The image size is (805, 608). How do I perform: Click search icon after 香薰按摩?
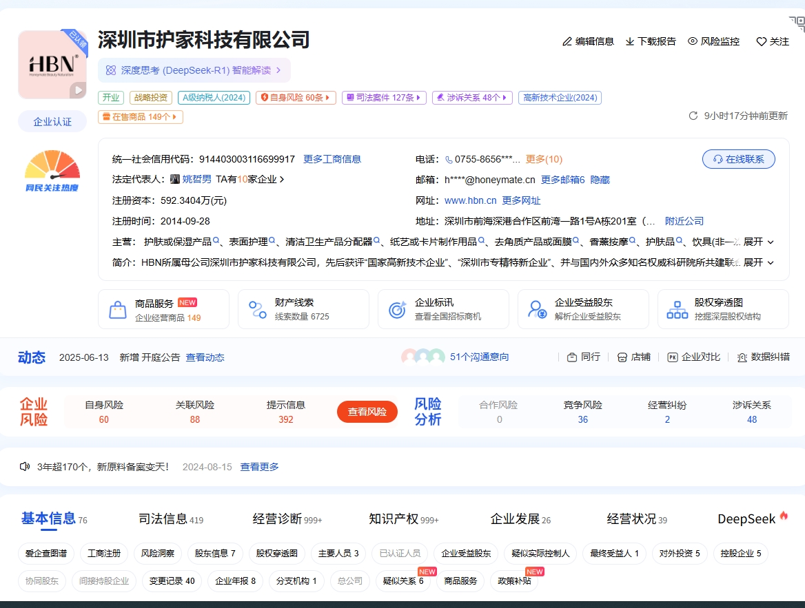click(633, 240)
